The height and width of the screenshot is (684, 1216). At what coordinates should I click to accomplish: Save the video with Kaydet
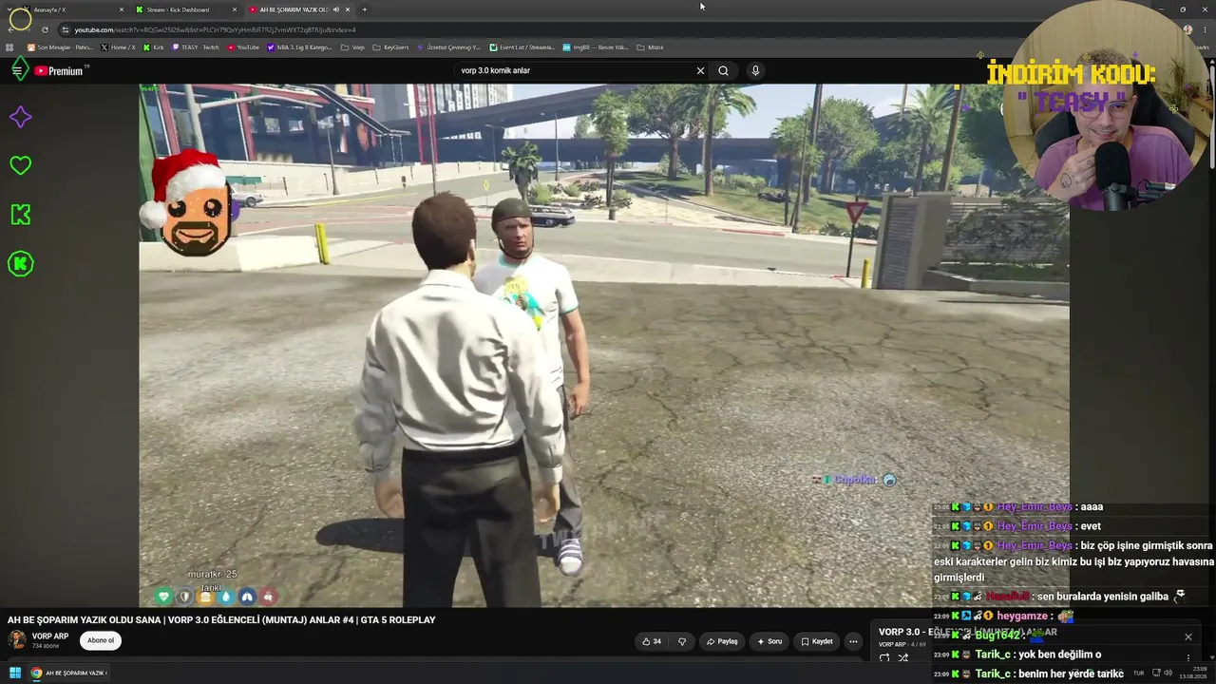817,641
